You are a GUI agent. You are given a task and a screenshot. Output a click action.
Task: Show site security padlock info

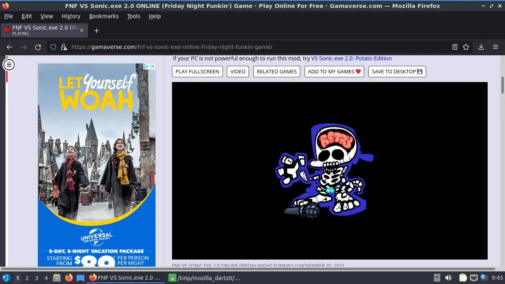[x=64, y=47]
